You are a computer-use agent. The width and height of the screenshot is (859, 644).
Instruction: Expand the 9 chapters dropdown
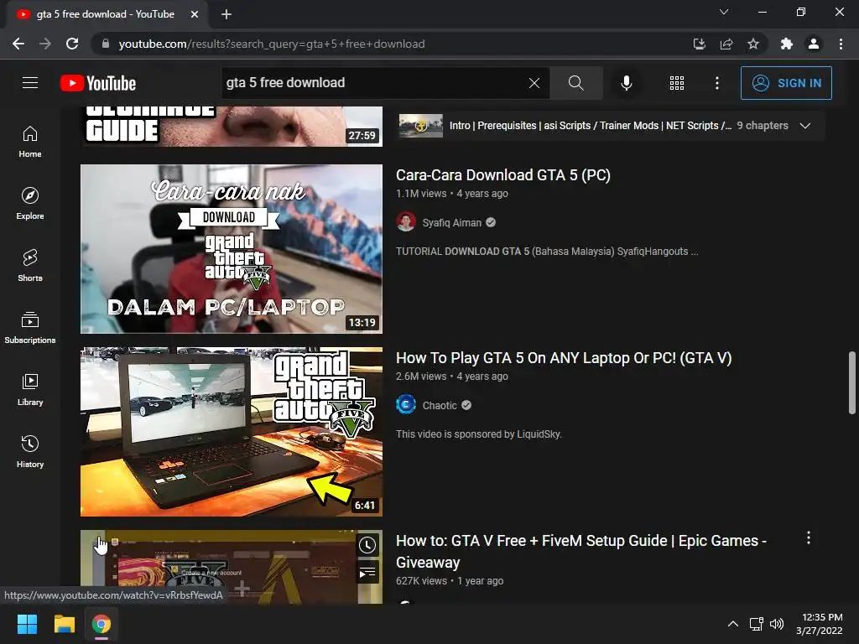804,126
